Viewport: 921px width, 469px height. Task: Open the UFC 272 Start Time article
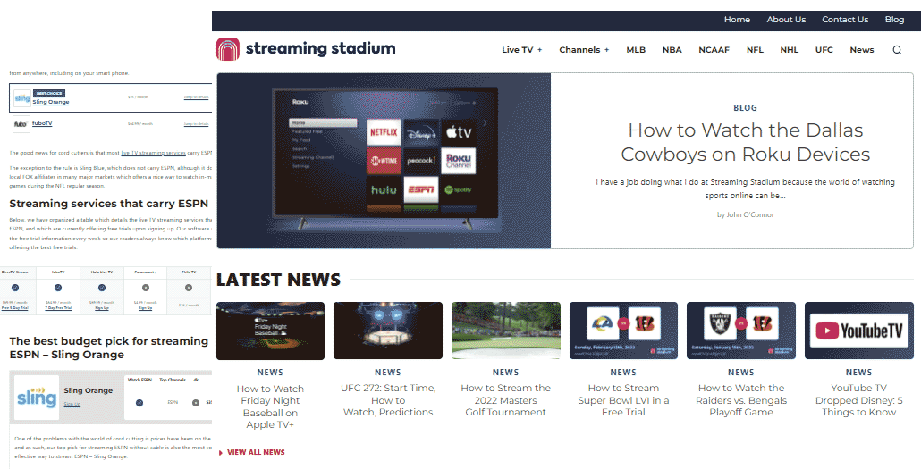[x=388, y=399]
